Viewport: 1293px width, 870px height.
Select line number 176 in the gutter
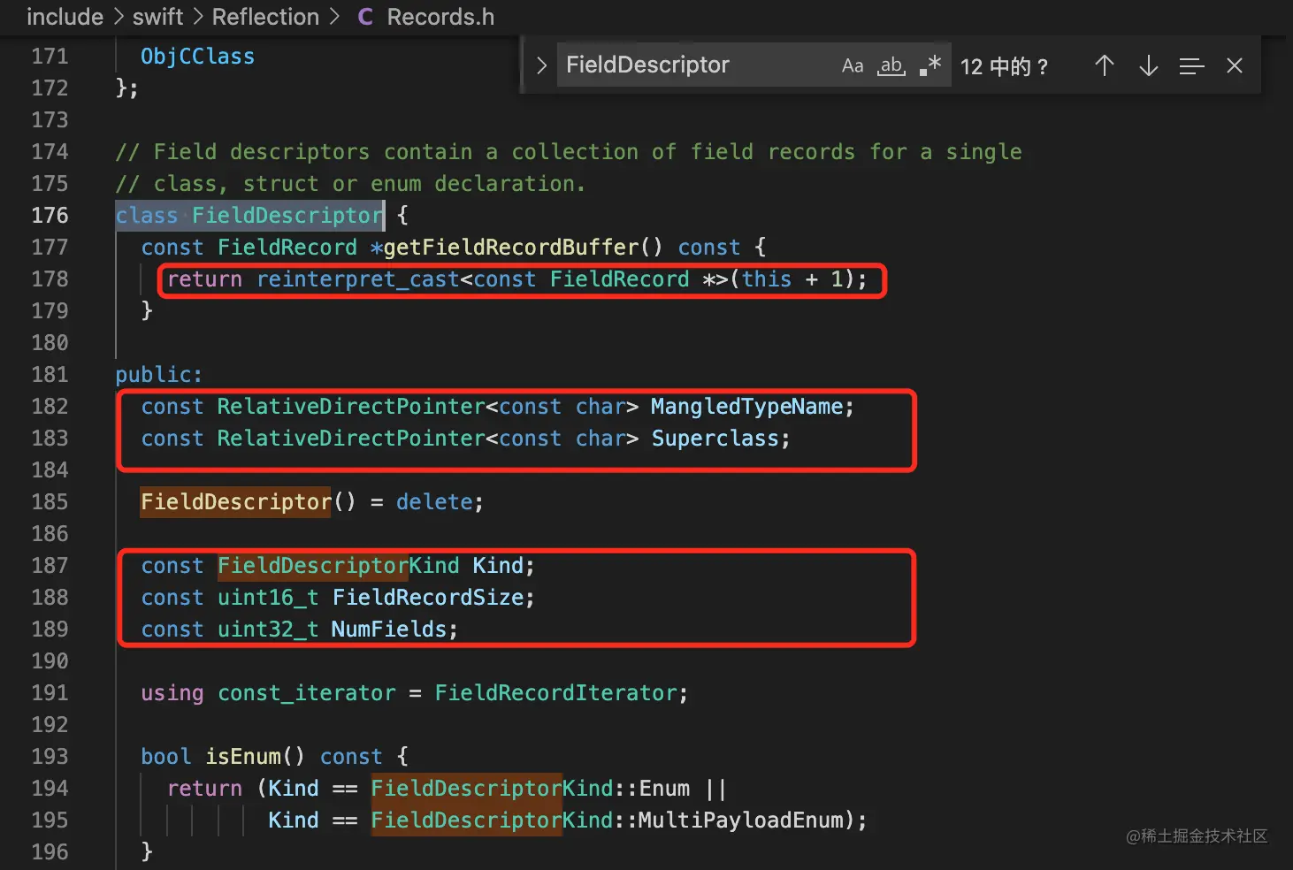(50, 216)
